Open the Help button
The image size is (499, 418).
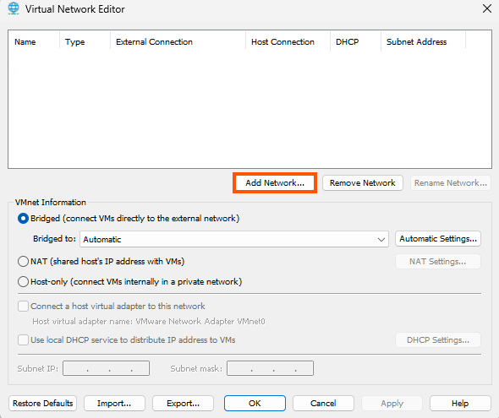tap(460, 404)
